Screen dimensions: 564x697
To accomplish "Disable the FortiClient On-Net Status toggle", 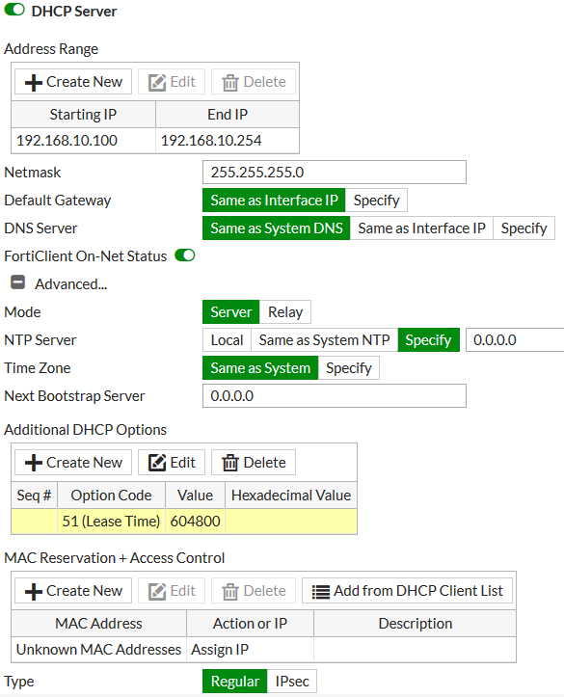I will pos(185,255).
